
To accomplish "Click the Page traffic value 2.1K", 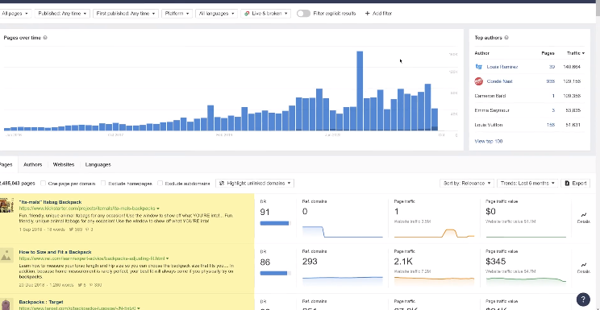I will (403, 262).
